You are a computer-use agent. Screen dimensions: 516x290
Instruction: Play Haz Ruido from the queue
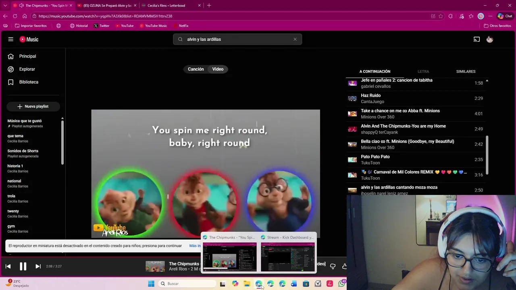415,98
